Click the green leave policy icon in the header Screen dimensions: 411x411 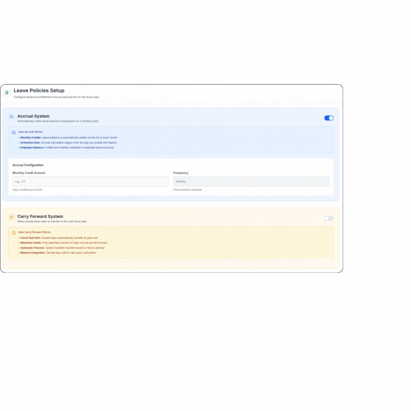point(7,92)
